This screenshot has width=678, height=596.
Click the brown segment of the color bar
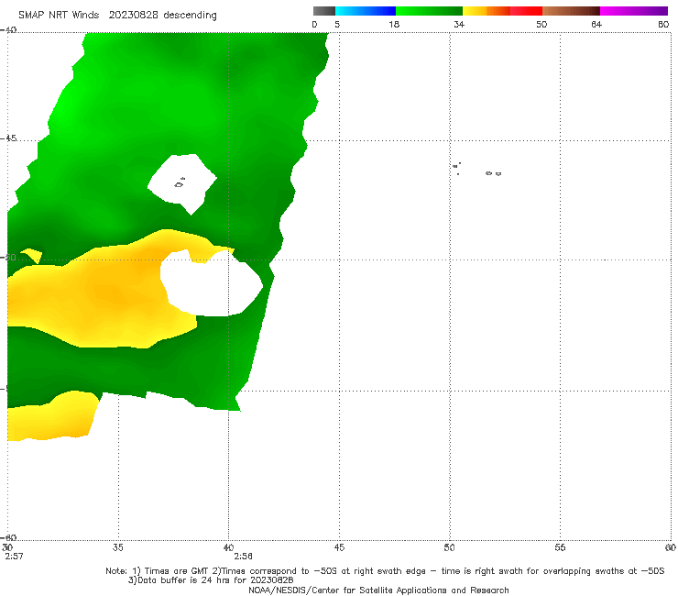click(x=571, y=11)
